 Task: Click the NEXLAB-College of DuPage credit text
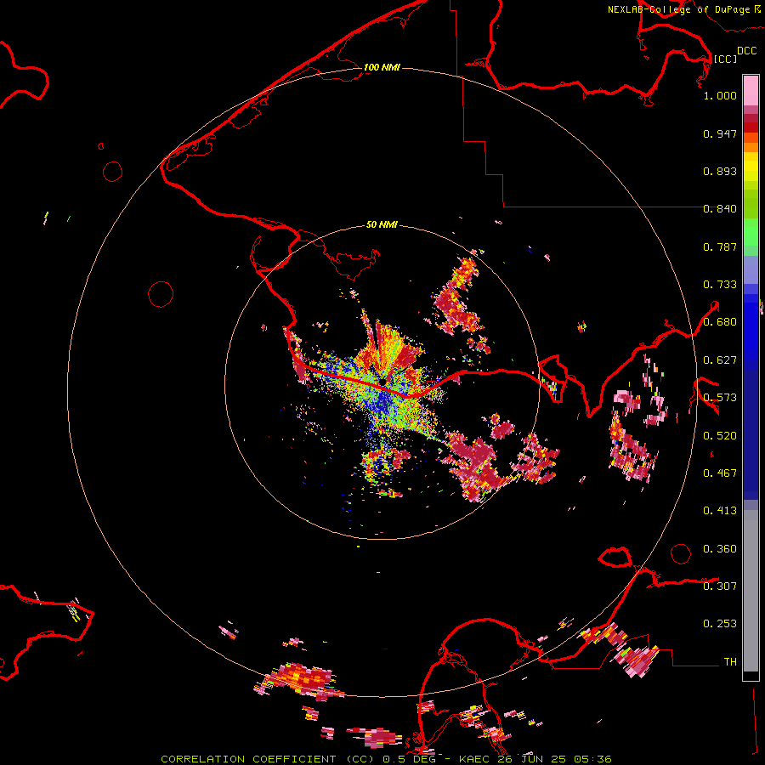tap(678, 9)
